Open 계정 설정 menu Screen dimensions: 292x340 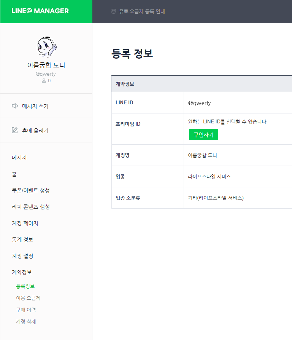tap(22, 256)
